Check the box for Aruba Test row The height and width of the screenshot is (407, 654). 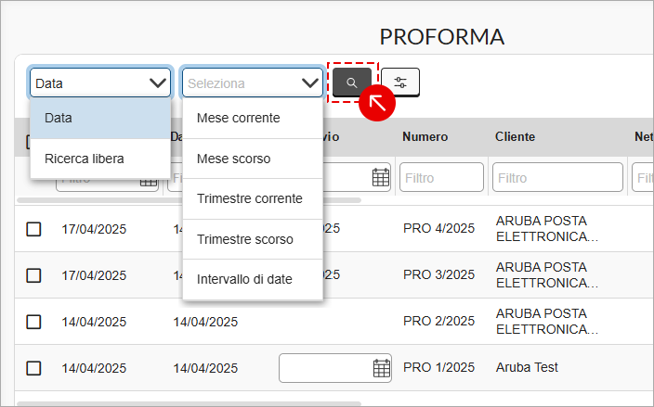[33, 368]
